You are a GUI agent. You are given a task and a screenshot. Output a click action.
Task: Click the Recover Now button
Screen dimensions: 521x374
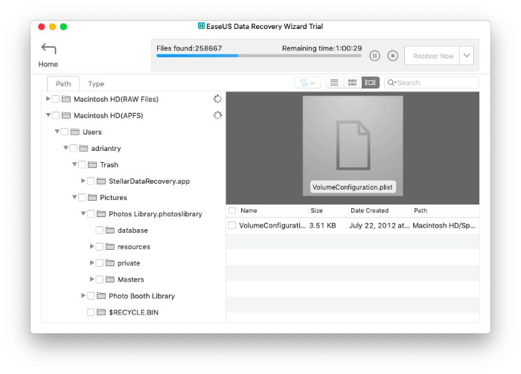tap(432, 56)
